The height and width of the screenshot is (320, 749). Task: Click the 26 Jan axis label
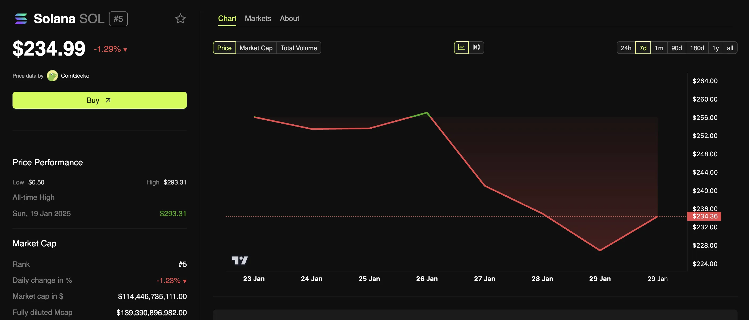(x=427, y=279)
